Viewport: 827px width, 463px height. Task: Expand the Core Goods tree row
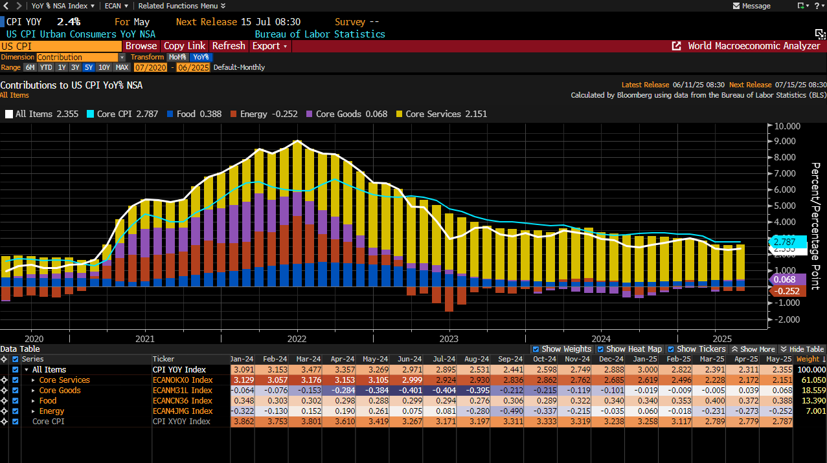click(34, 391)
